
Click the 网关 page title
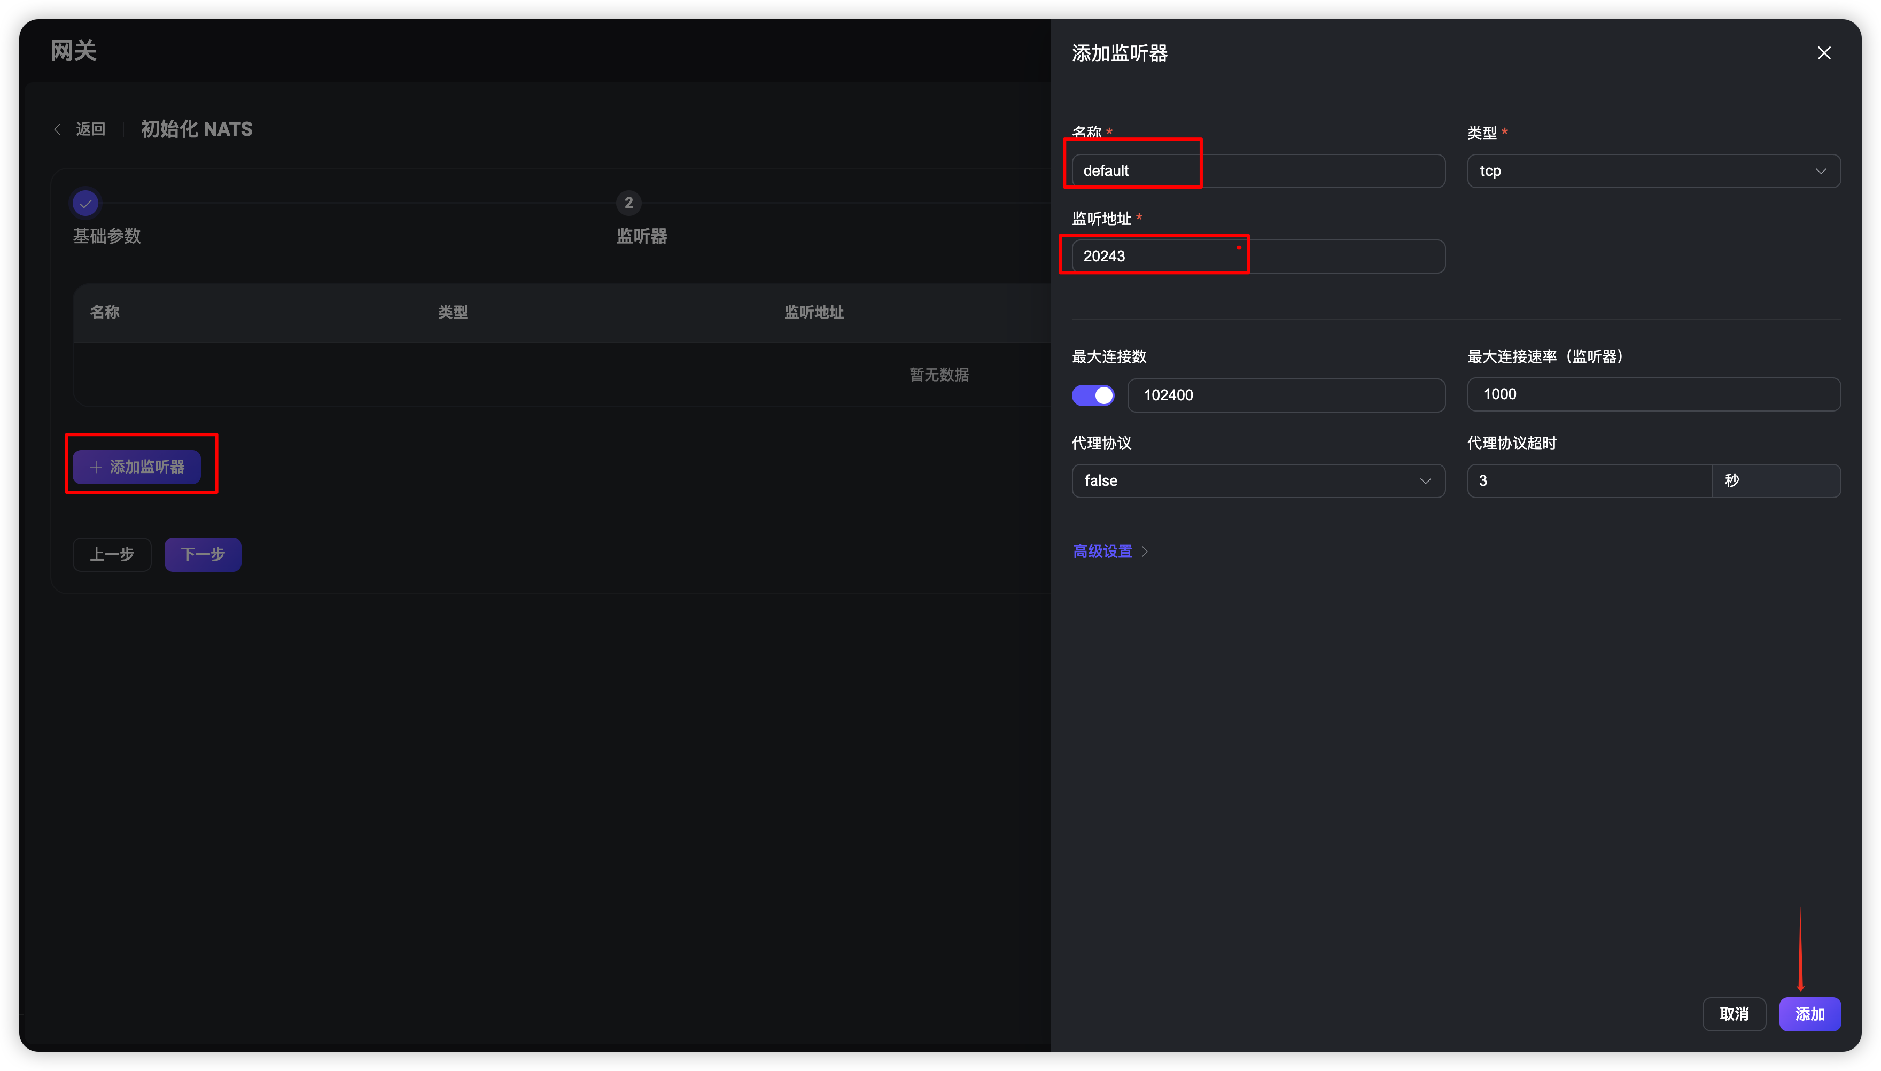(x=74, y=51)
